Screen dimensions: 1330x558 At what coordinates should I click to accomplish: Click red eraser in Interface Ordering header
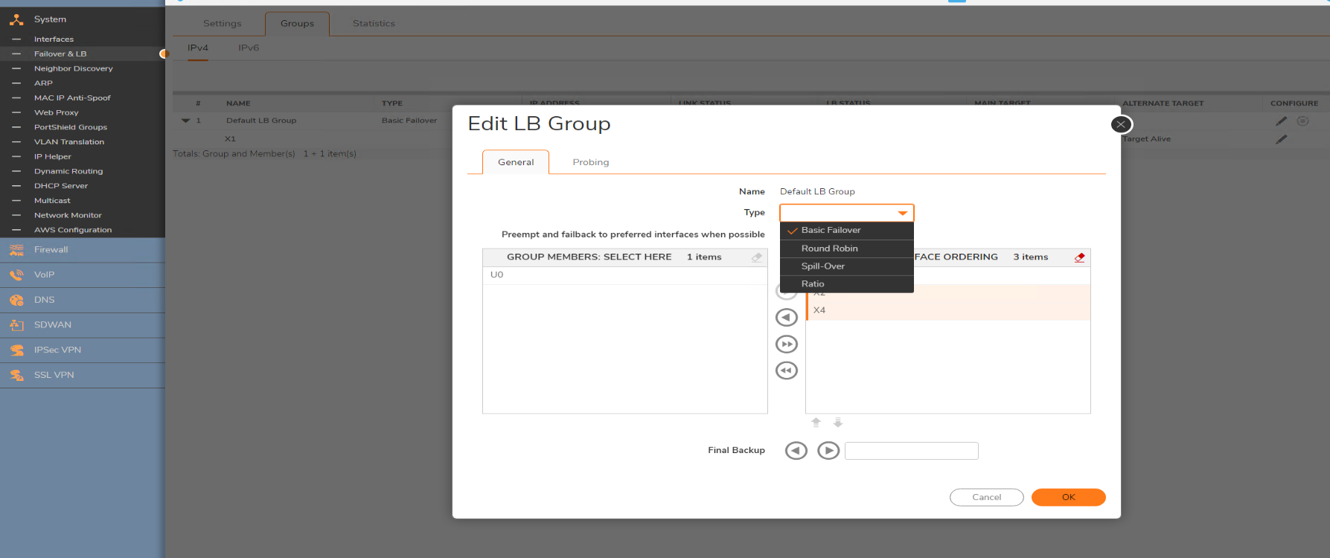(1079, 257)
